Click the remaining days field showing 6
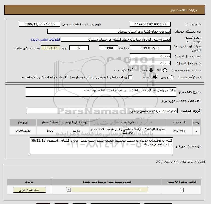 [79, 48]
